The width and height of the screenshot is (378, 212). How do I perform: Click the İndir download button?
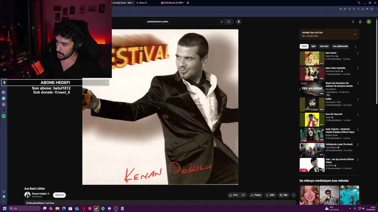(x=270, y=195)
